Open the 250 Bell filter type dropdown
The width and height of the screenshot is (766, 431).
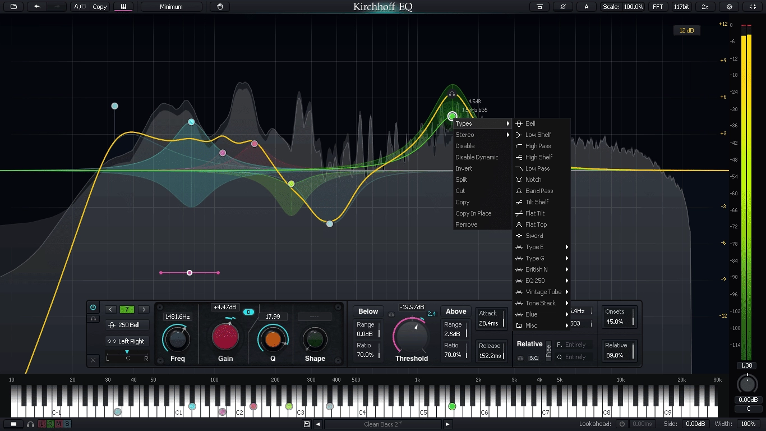128,325
